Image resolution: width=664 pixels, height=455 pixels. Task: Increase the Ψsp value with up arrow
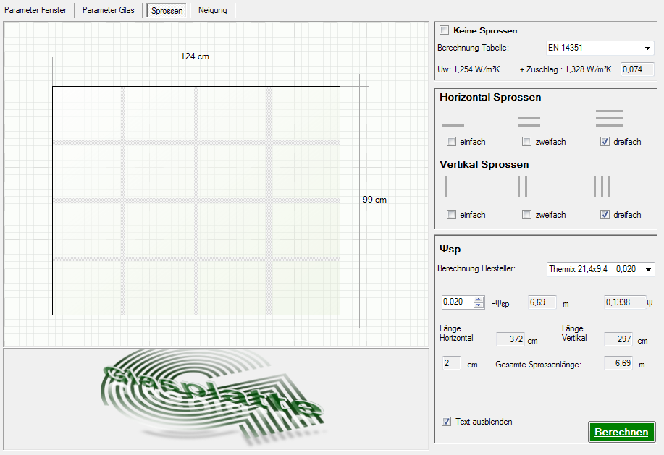(x=478, y=299)
